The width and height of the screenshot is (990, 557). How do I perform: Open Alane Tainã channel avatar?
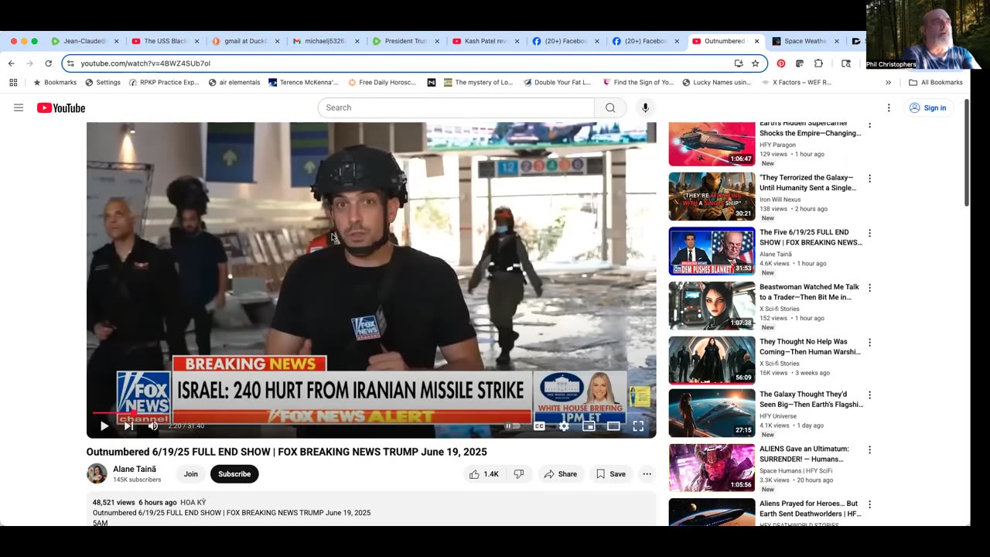click(x=97, y=473)
